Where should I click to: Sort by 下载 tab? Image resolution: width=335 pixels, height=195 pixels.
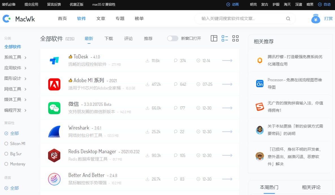pos(109,39)
